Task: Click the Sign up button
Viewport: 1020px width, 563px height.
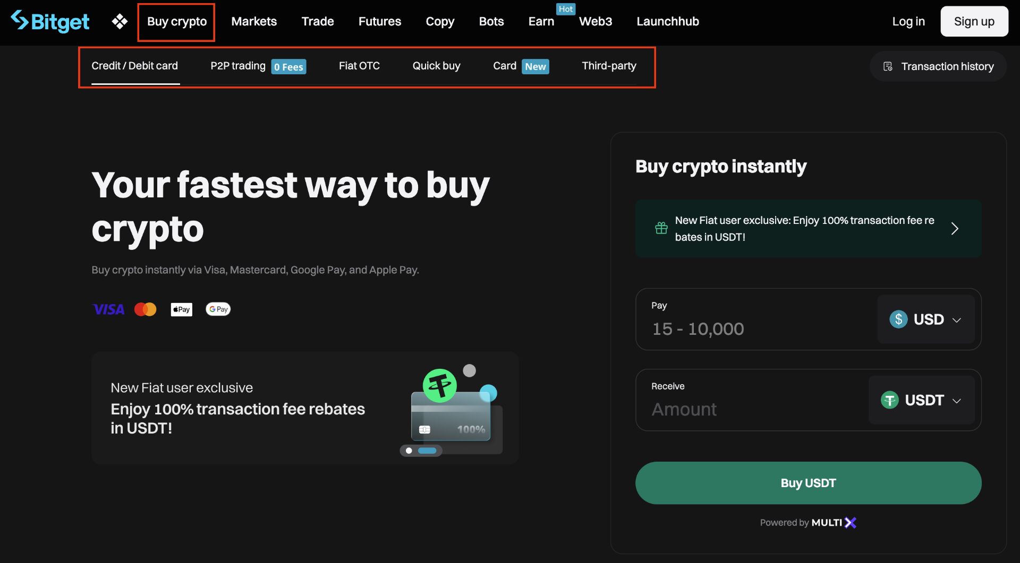Action: [x=974, y=21]
